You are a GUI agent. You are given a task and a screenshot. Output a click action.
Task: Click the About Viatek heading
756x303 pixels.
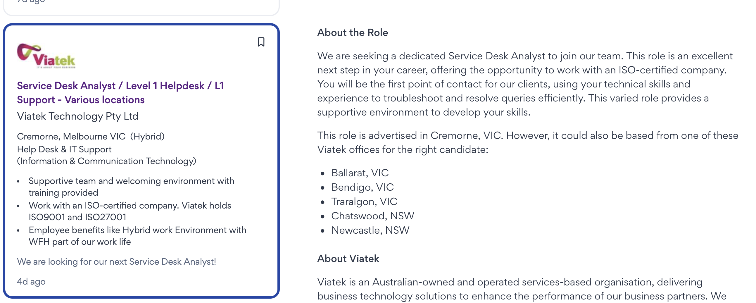click(348, 258)
